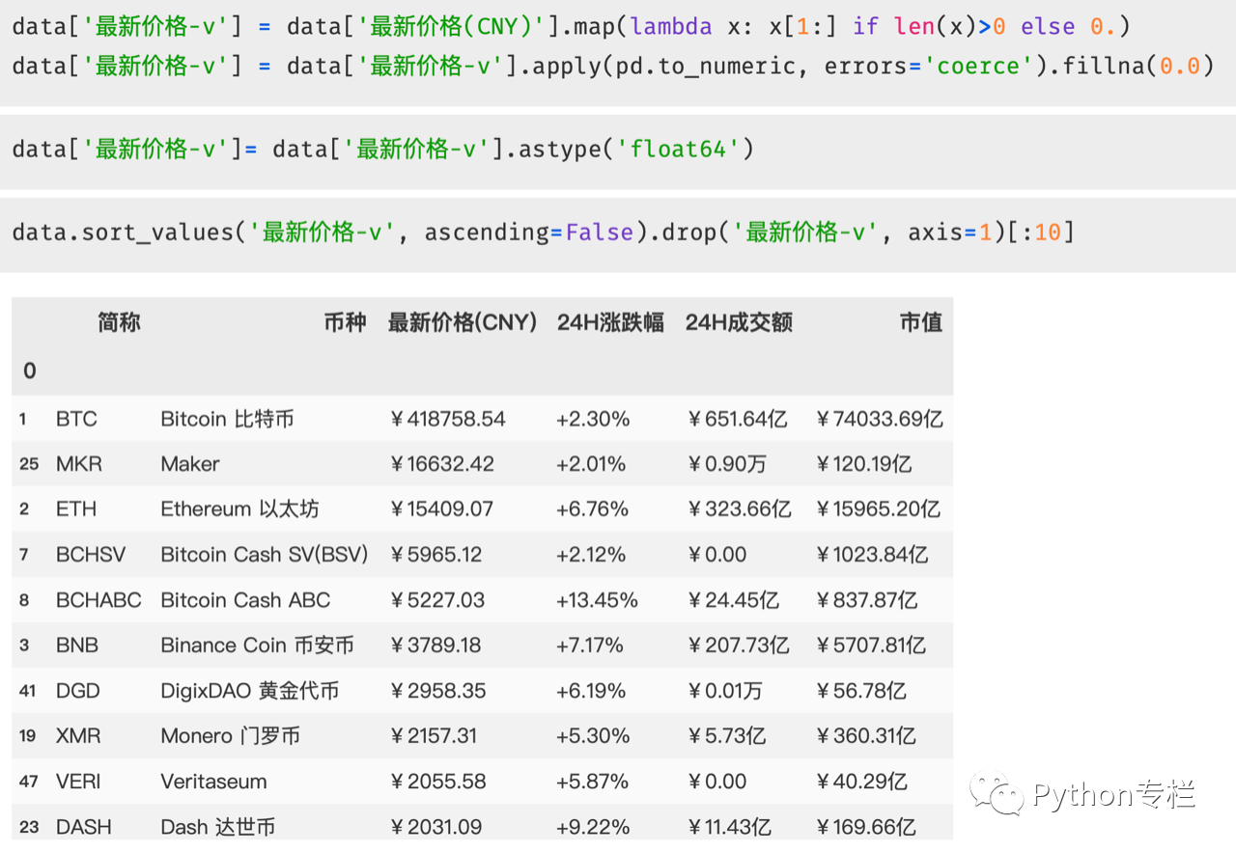Viewport: 1236px width, 852px height.
Task: Click the Ethereum 以太坊 cell
Action: point(239,509)
